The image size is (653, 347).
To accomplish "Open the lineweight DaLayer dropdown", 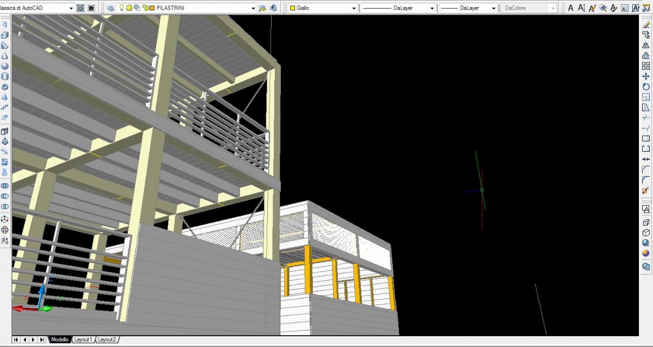I will point(468,8).
